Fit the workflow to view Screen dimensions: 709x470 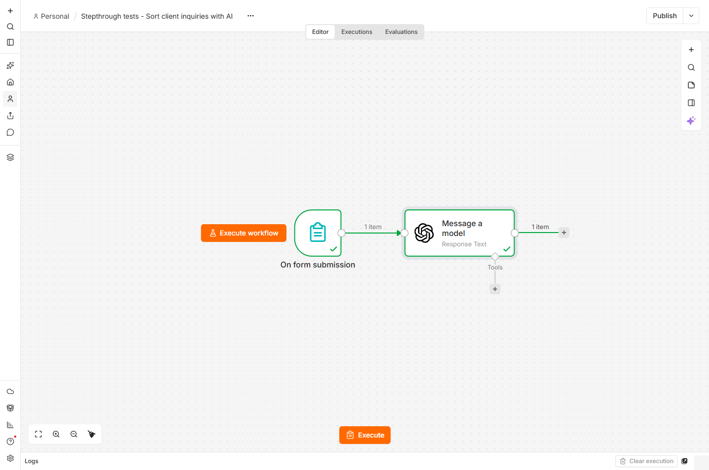pos(38,434)
